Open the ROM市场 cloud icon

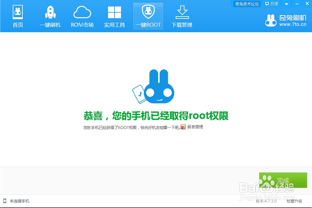[x=82, y=12]
